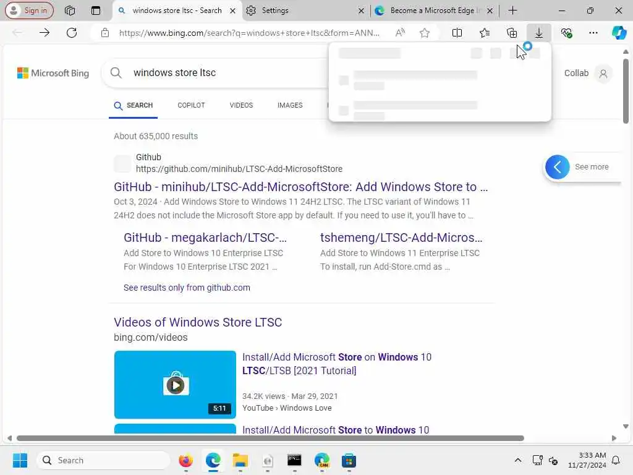
Task: Open the notifications bell icon
Action: (616, 460)
